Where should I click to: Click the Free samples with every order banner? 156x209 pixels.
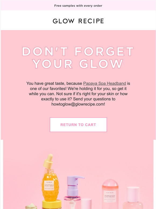click(78, 6)
